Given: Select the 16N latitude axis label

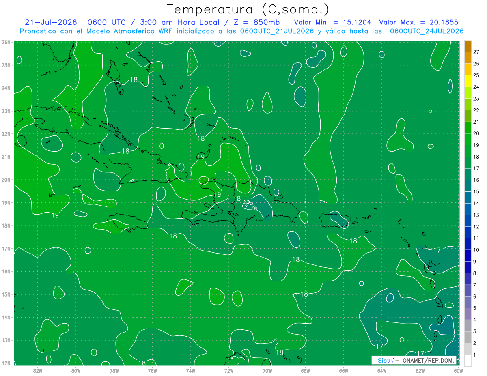Looking at the screenshot, I should pyautogui.click(x=6, y=271).
